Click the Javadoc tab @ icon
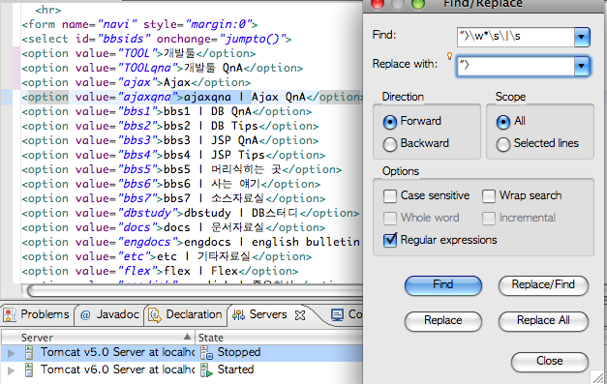Image resolution: width=607 pixels, height=384 pixels. coord(85,315)
